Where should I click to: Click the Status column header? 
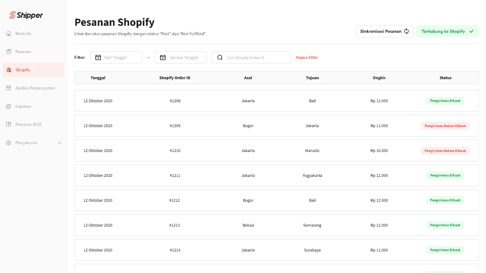[445, 78]
